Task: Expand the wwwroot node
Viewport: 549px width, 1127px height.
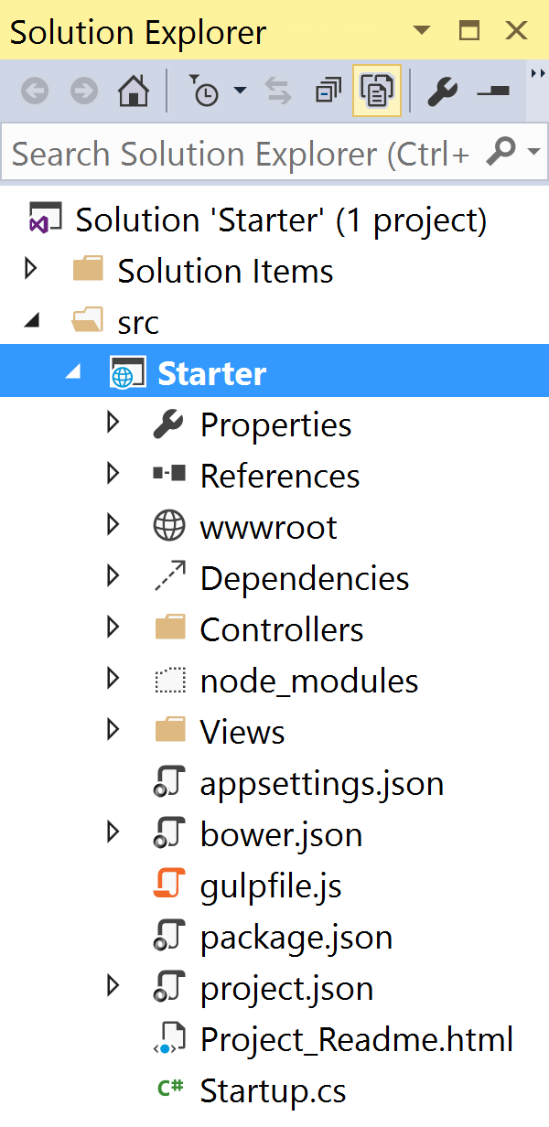Action: (x=113, y=526)
